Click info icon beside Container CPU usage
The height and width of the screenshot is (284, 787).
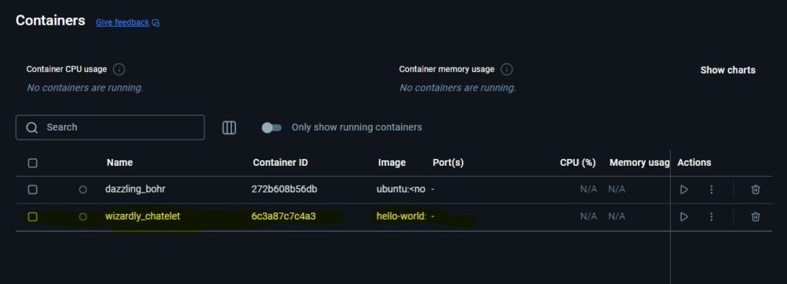tap(119, 69)
